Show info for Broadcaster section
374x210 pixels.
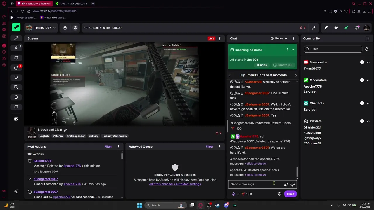coord(362,62)
